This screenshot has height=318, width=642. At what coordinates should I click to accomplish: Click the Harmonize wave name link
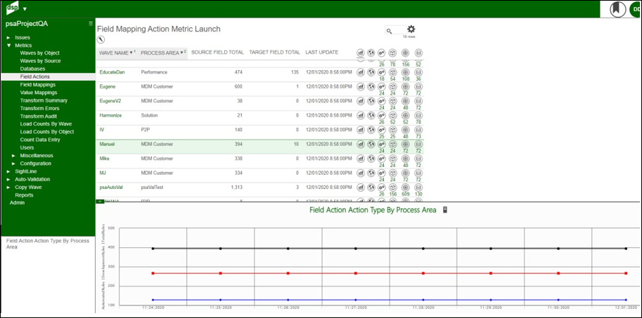(110, 115)
